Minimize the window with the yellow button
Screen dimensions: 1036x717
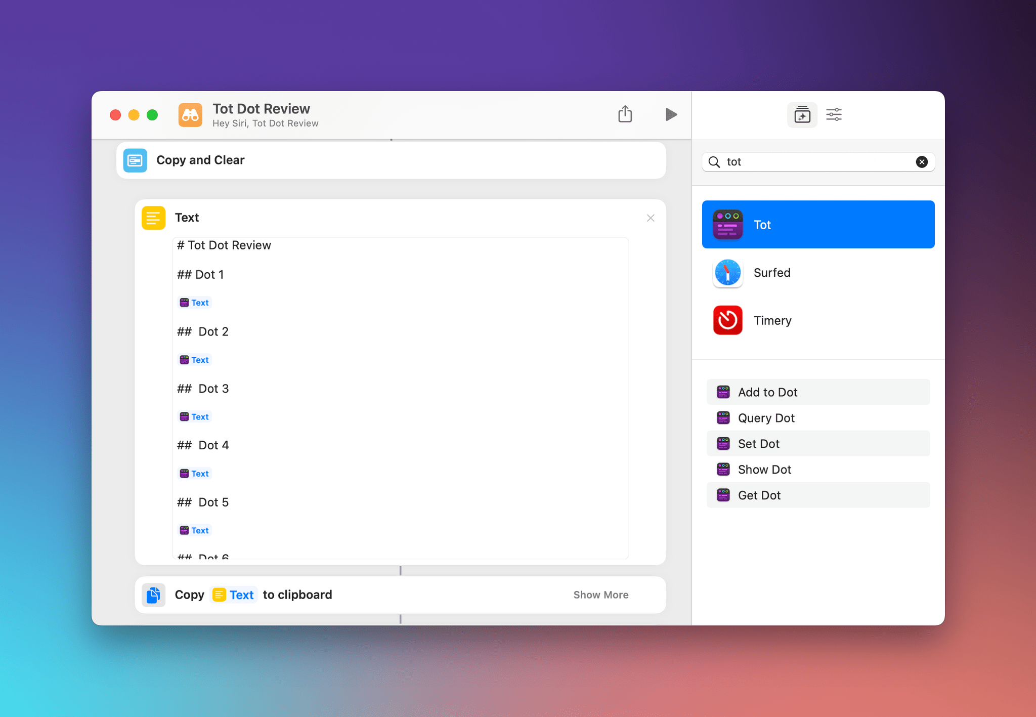134,115
